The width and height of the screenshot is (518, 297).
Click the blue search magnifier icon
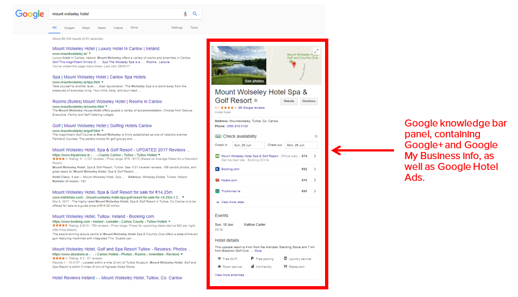tap(195, 14)
